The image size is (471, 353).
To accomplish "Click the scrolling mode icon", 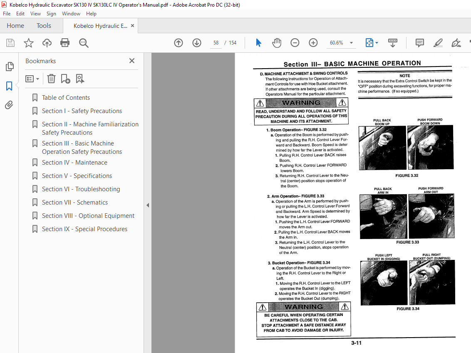I will click(393, 43).
